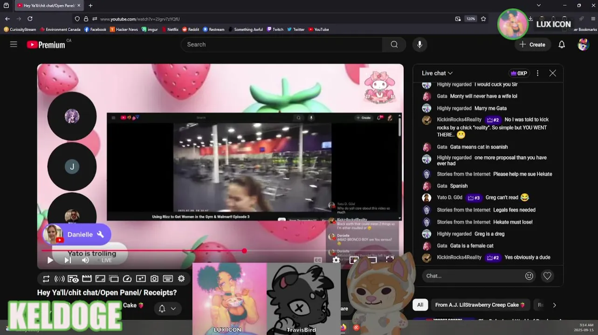
Task: Click the audio boost icon in enhancer toolbar
Action: [59, 279]
